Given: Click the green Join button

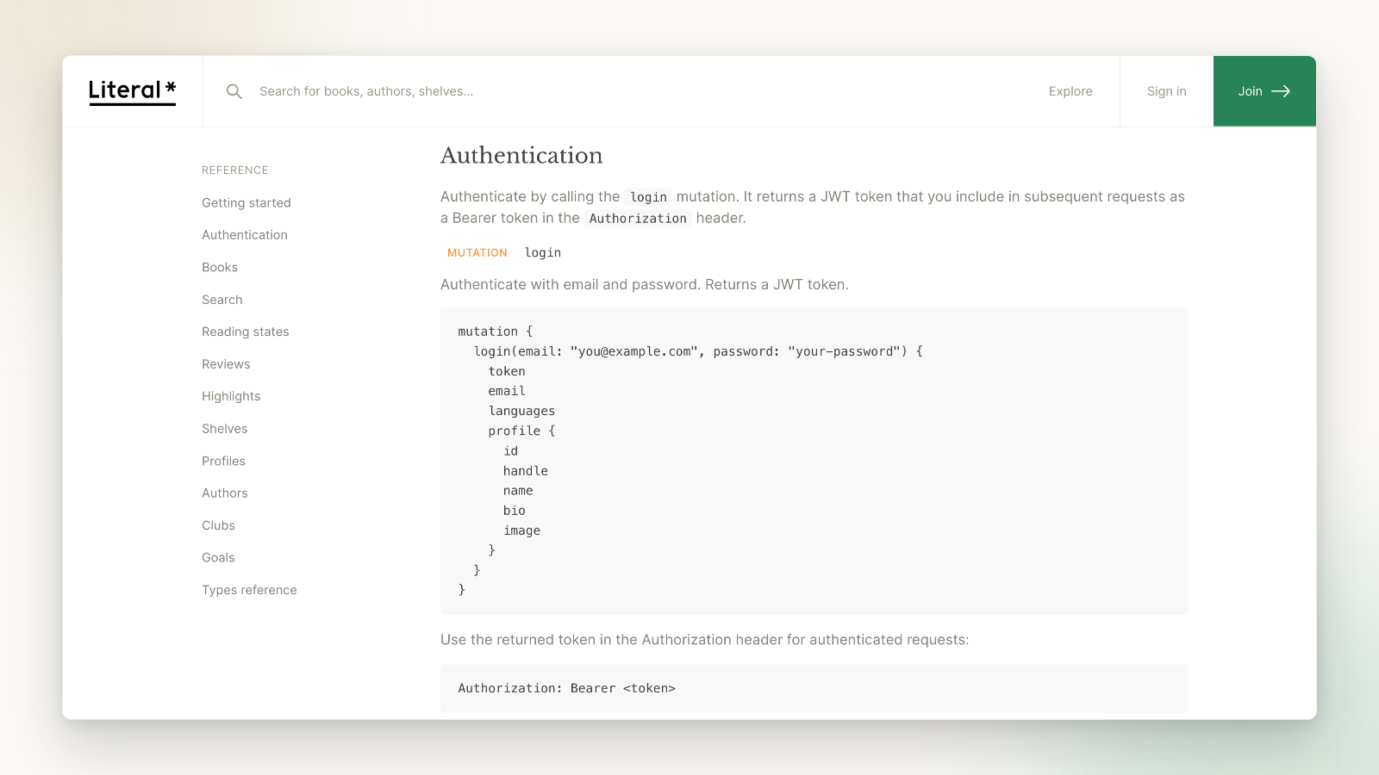Looking at the screenshot, I should pyautogui.click(x=1264, y=91).
